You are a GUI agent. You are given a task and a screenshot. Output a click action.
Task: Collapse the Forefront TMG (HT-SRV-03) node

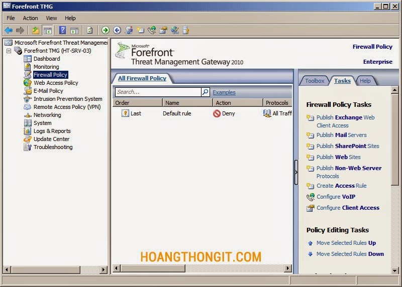(x=9, y=51)
